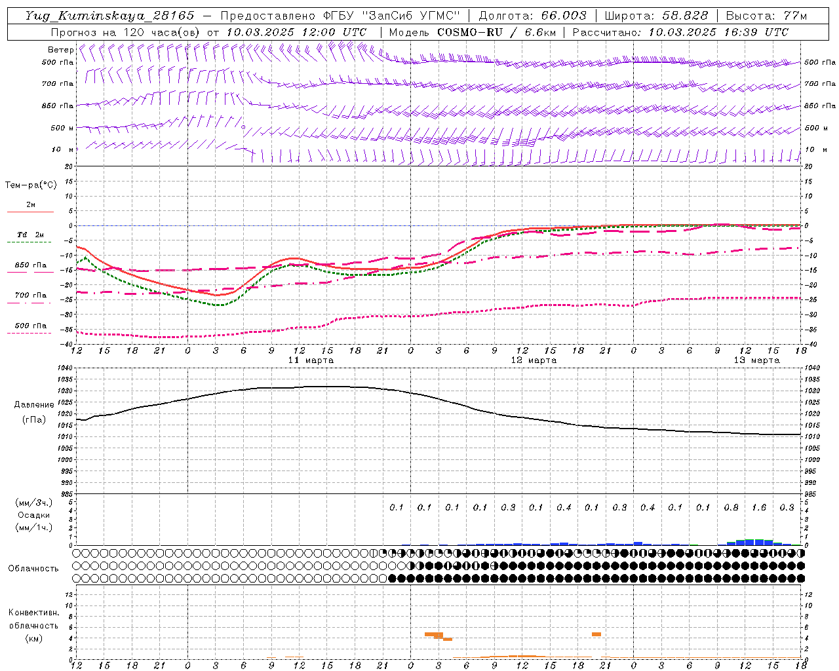Click the orange convective cloud bar near 21h

coord(596,634)
